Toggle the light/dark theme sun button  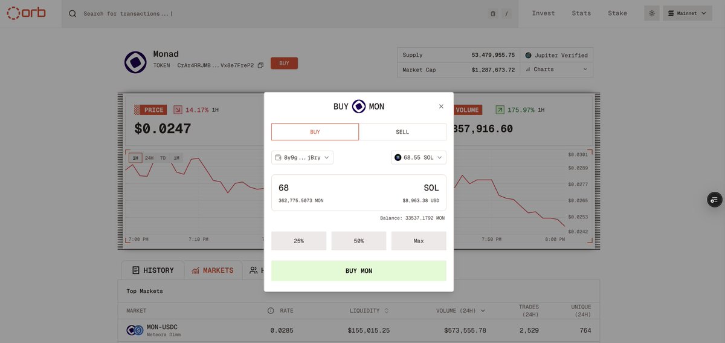click(x=652, y=13)
